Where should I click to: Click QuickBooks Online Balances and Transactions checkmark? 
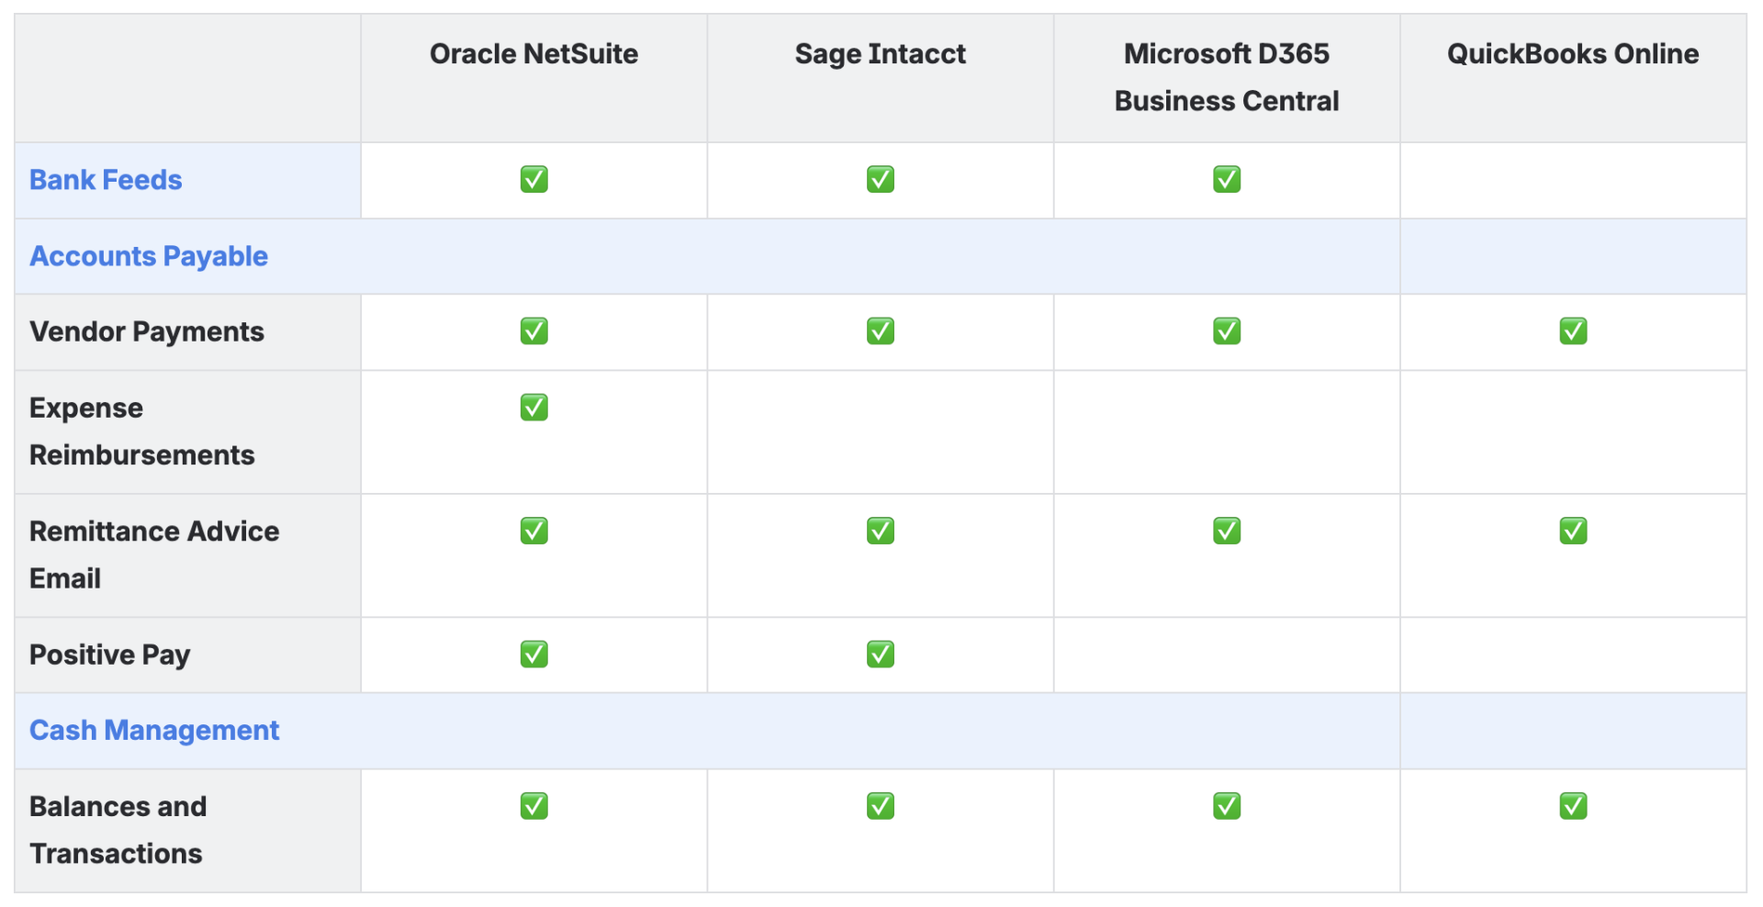[1573, 806]
